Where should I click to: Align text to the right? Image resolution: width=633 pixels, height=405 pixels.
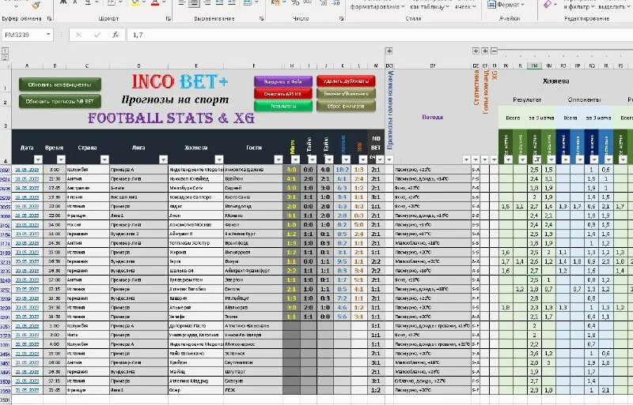coord(207,3)
